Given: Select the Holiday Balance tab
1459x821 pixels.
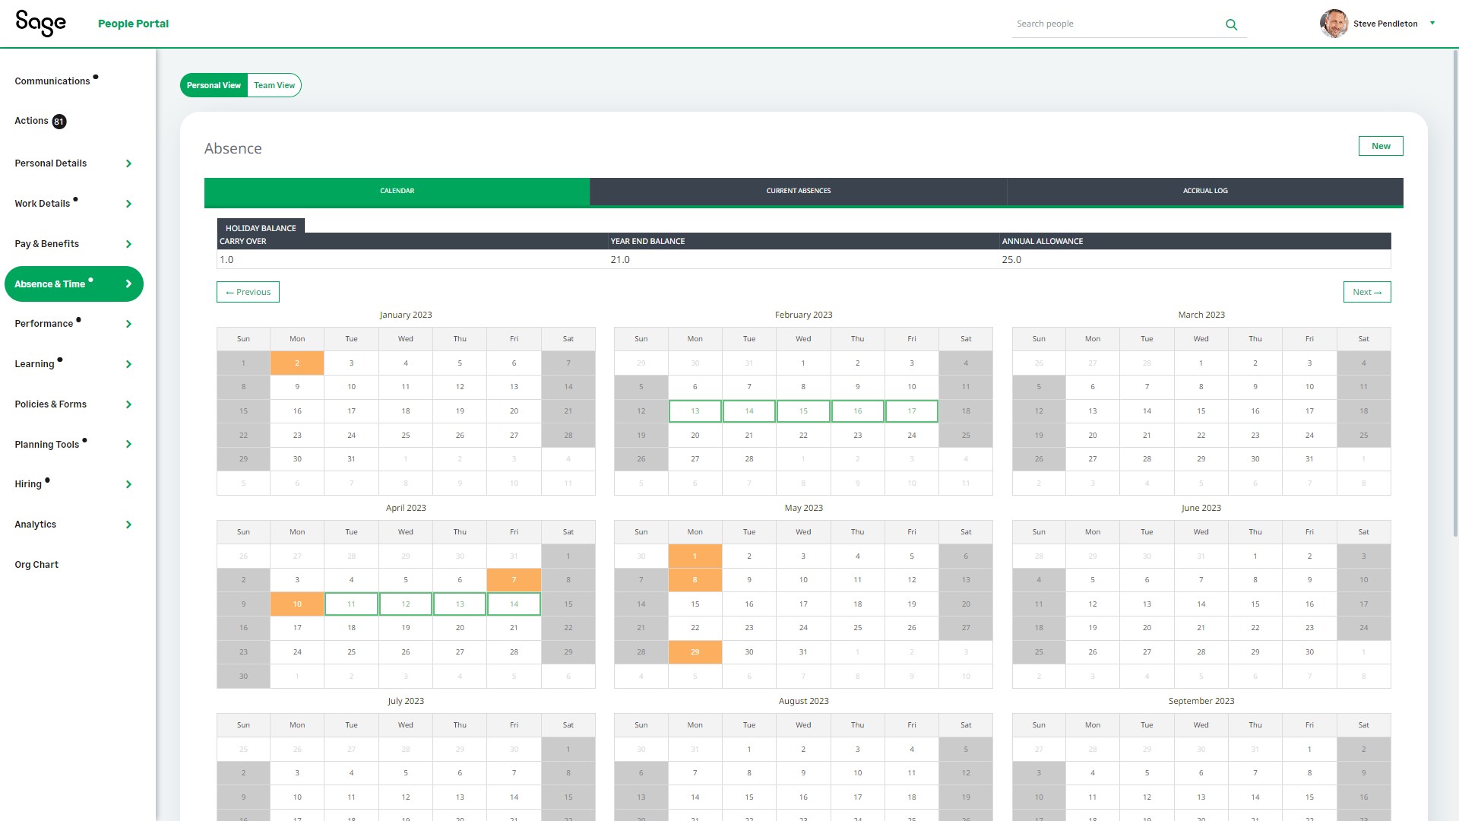Looking at the screenshot, I should [x=261, y=227].
